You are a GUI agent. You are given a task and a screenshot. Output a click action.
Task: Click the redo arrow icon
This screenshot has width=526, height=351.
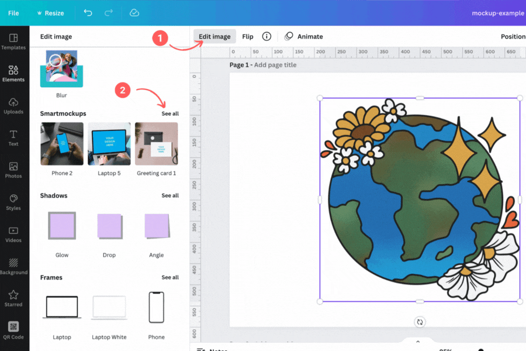(x=109, y=13)
